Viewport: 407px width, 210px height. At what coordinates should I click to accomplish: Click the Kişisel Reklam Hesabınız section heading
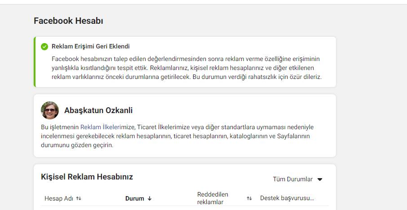click(87, 177)
